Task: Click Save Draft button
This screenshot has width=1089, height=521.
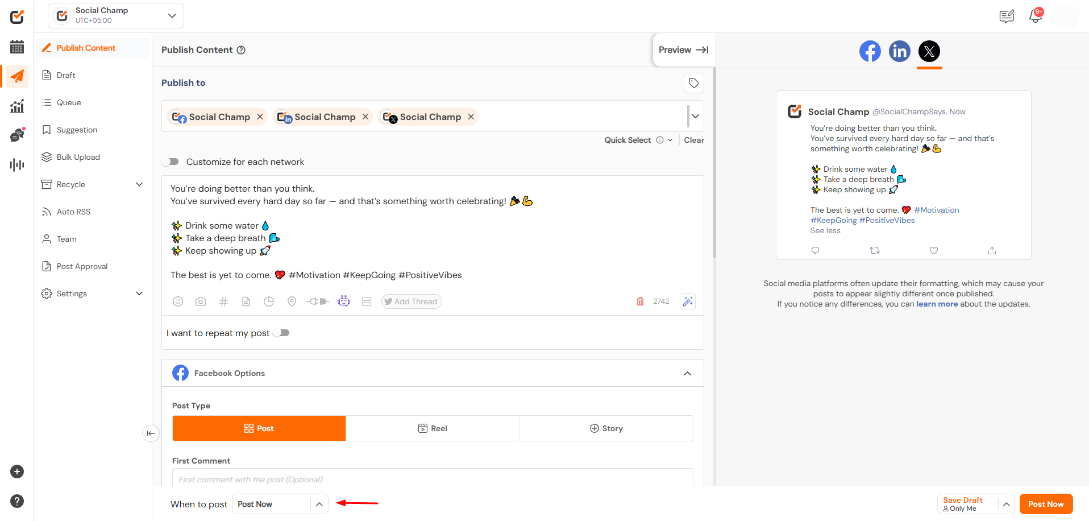Action: (x=968, y=504)
